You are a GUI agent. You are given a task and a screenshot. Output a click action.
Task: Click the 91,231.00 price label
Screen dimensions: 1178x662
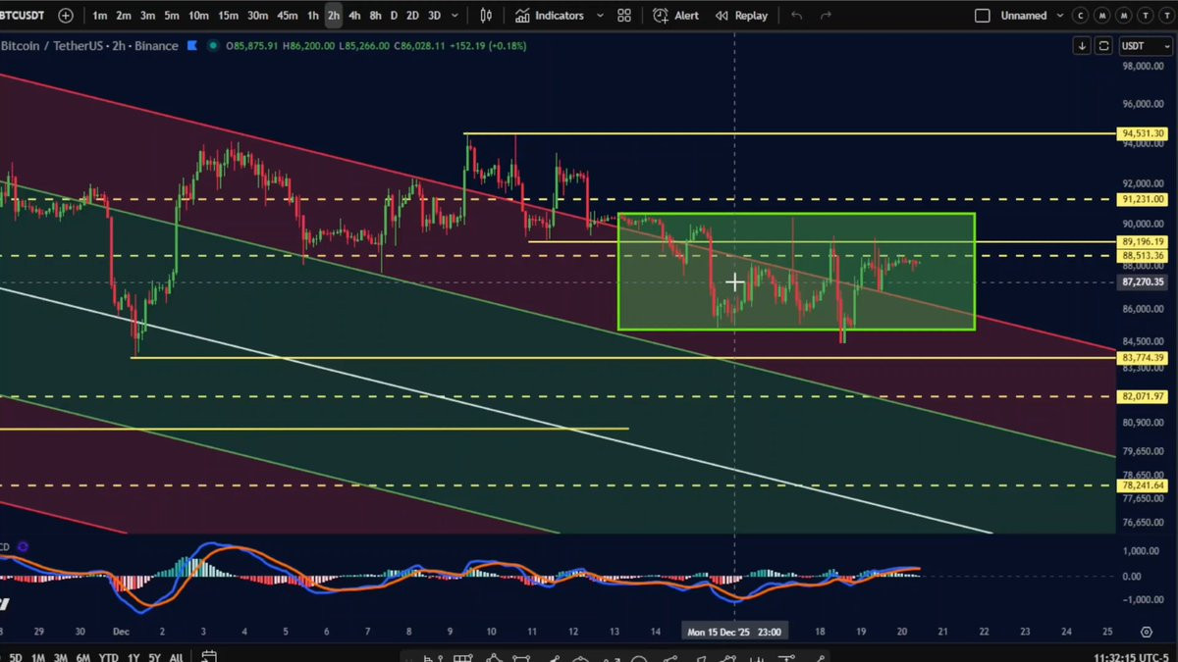click(1145, 199)
